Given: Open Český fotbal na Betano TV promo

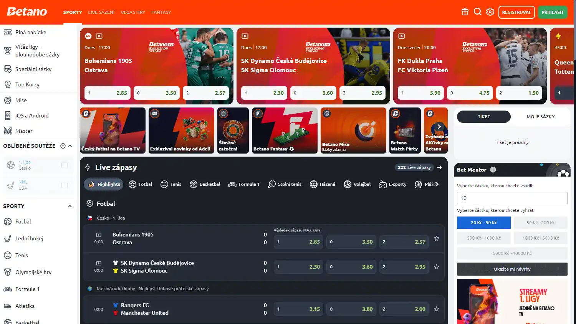Looking at the screenshot, I should 113,131.
